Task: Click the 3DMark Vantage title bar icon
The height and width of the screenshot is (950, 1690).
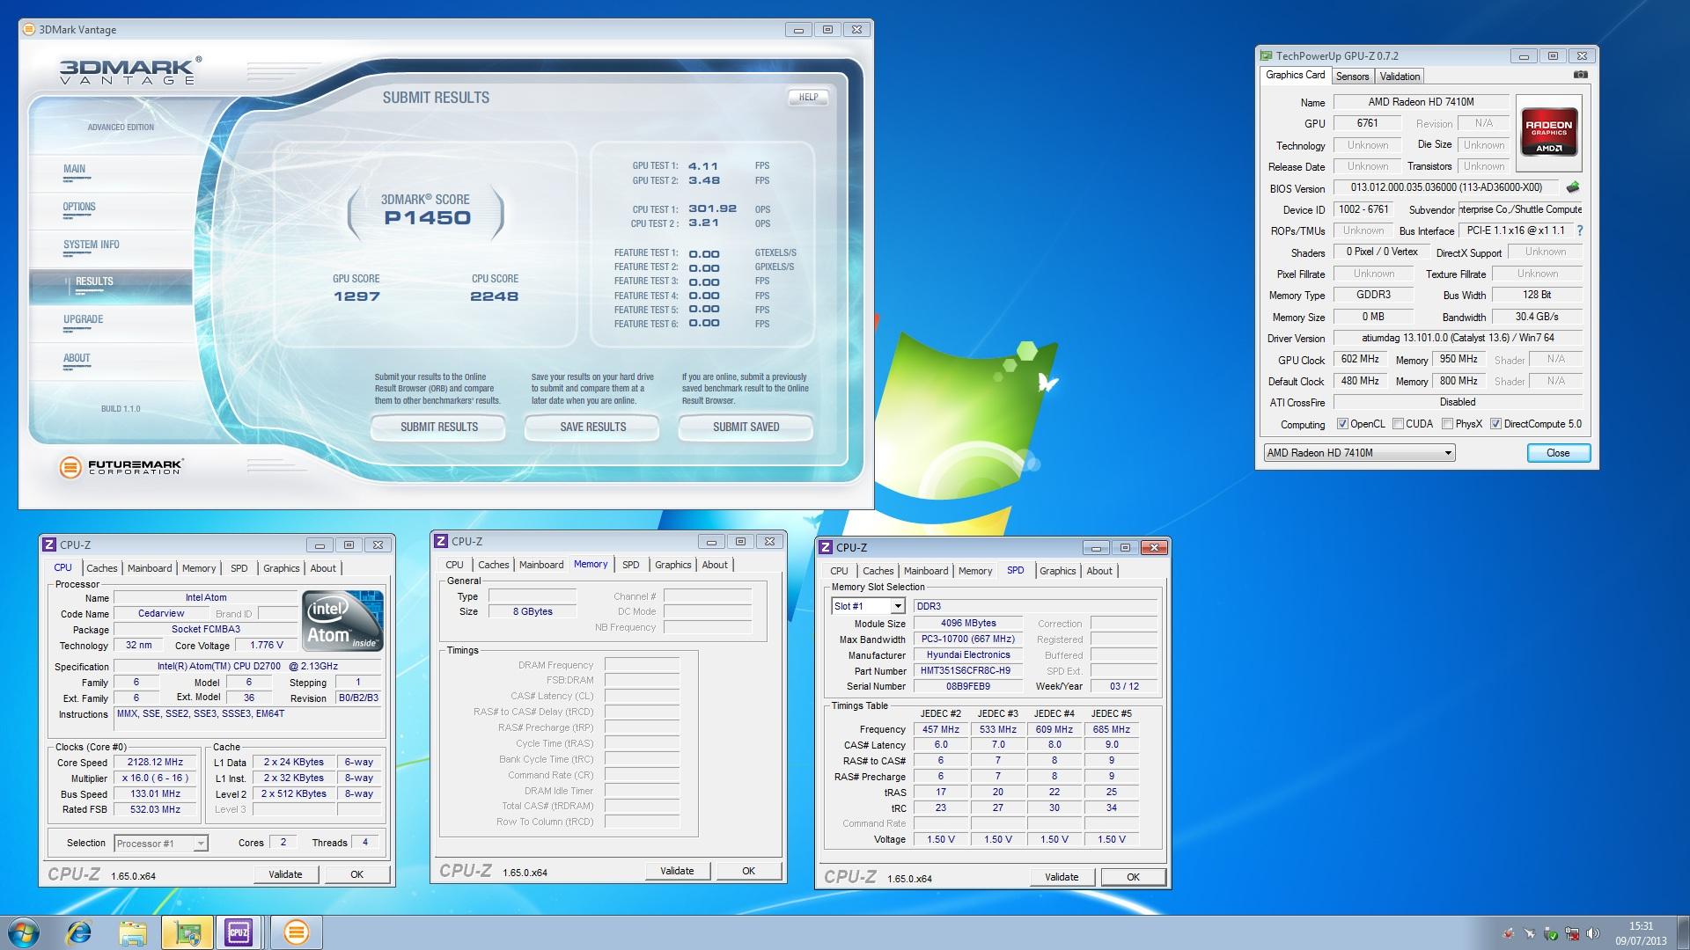Action: point(28,29)
